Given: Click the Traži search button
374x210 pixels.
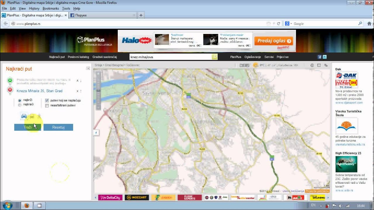Looking at the screenshot, I should [28, 127].
